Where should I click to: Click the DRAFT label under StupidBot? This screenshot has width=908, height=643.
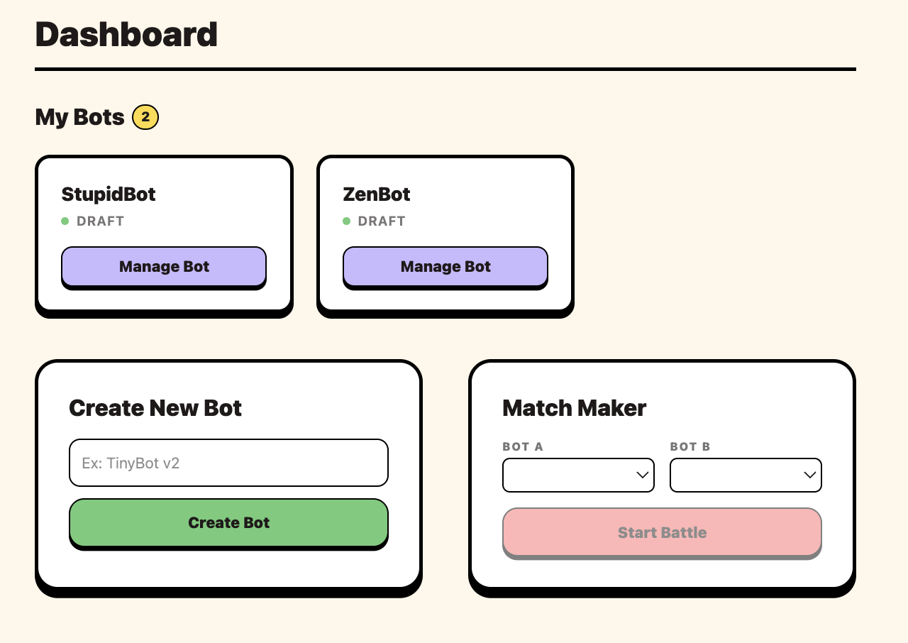(x=101, y=221)
